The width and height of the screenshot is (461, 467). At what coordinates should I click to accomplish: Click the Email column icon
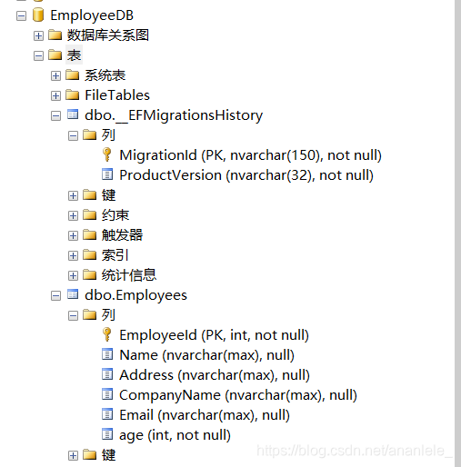(x=107, y=414)
